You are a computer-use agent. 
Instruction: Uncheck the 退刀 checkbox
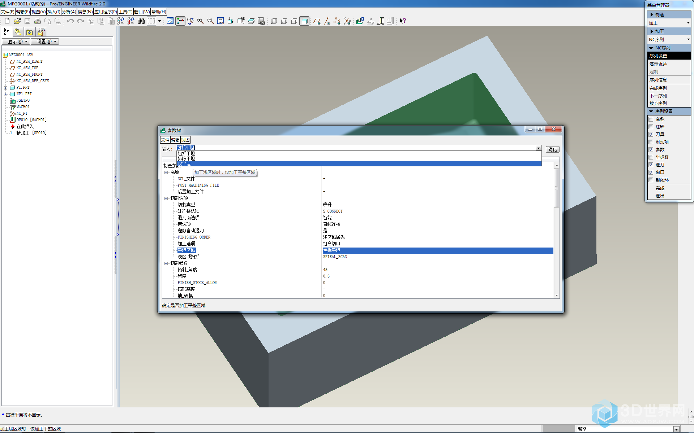[x=651, y=165]
